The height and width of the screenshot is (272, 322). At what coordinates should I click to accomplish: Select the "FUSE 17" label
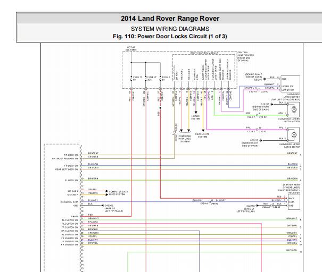pyautogui.click(x=137, y=77)
